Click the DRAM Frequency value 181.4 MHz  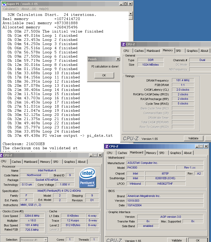183,80
